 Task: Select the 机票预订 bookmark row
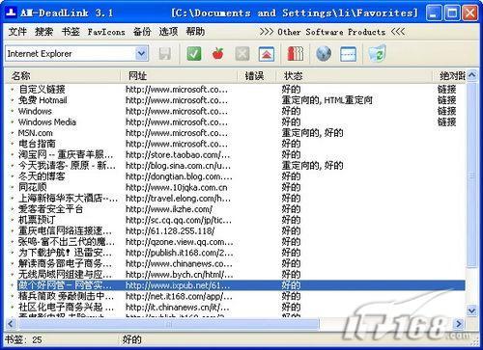tap(235, 220)
